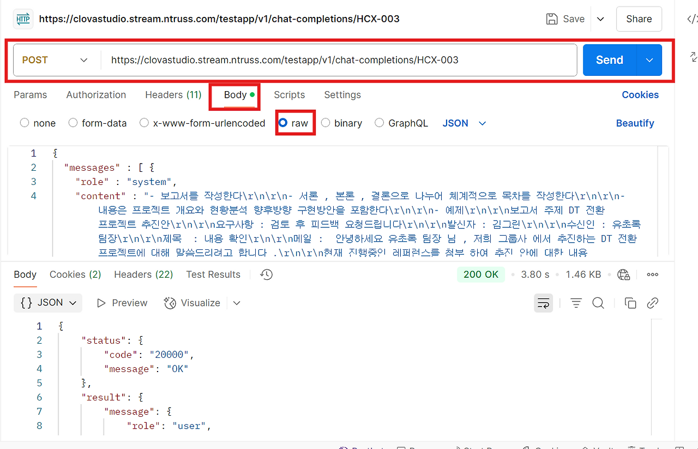Open the response more options menu
The height and width of the screenshot is (449, 698).
click(x=652, y=274)
